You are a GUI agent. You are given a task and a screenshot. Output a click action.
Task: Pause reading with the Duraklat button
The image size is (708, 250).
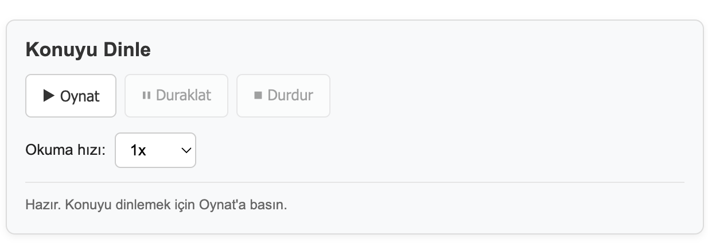176,96
